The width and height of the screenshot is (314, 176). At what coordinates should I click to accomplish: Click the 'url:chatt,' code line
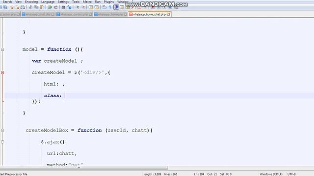62,154
